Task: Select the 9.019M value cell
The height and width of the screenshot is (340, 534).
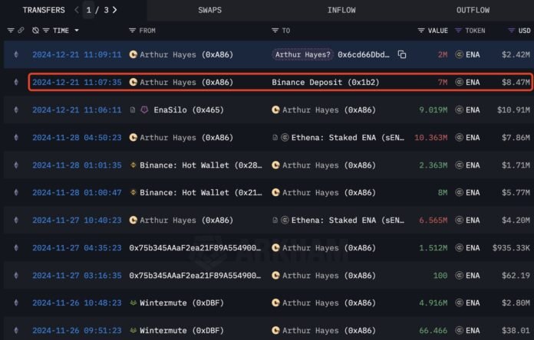Action: pos(433,110)
